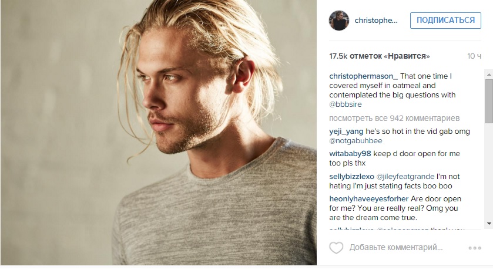Click the heart like icon
Screen dimensions: 493x270
336,248
